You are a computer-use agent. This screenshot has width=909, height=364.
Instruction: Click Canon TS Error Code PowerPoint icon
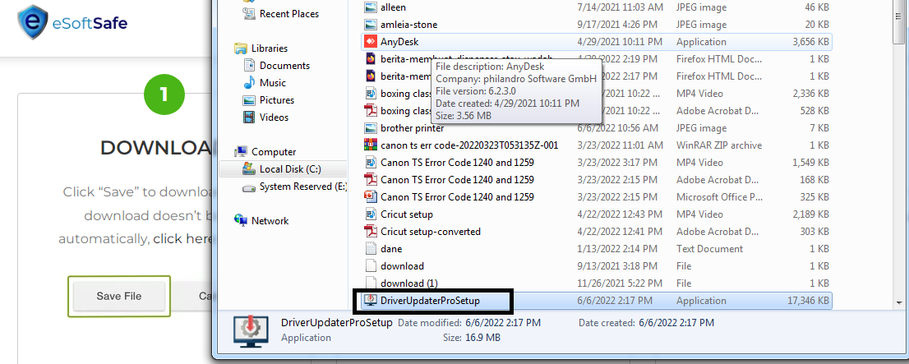371,197
